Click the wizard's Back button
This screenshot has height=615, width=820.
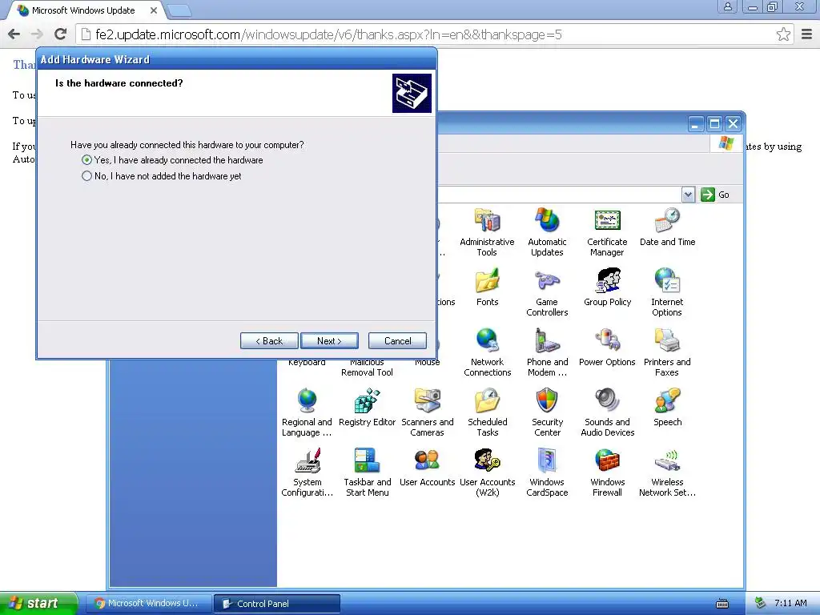point(269,341)
